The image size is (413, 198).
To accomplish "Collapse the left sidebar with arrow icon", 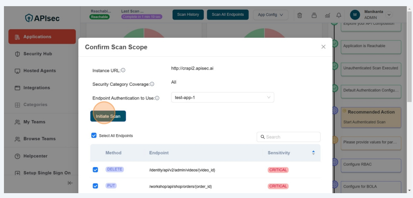I will 70,183.
